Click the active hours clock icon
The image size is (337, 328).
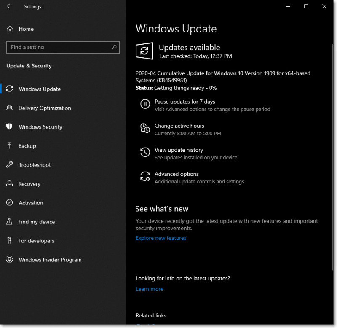coord(145,128)
